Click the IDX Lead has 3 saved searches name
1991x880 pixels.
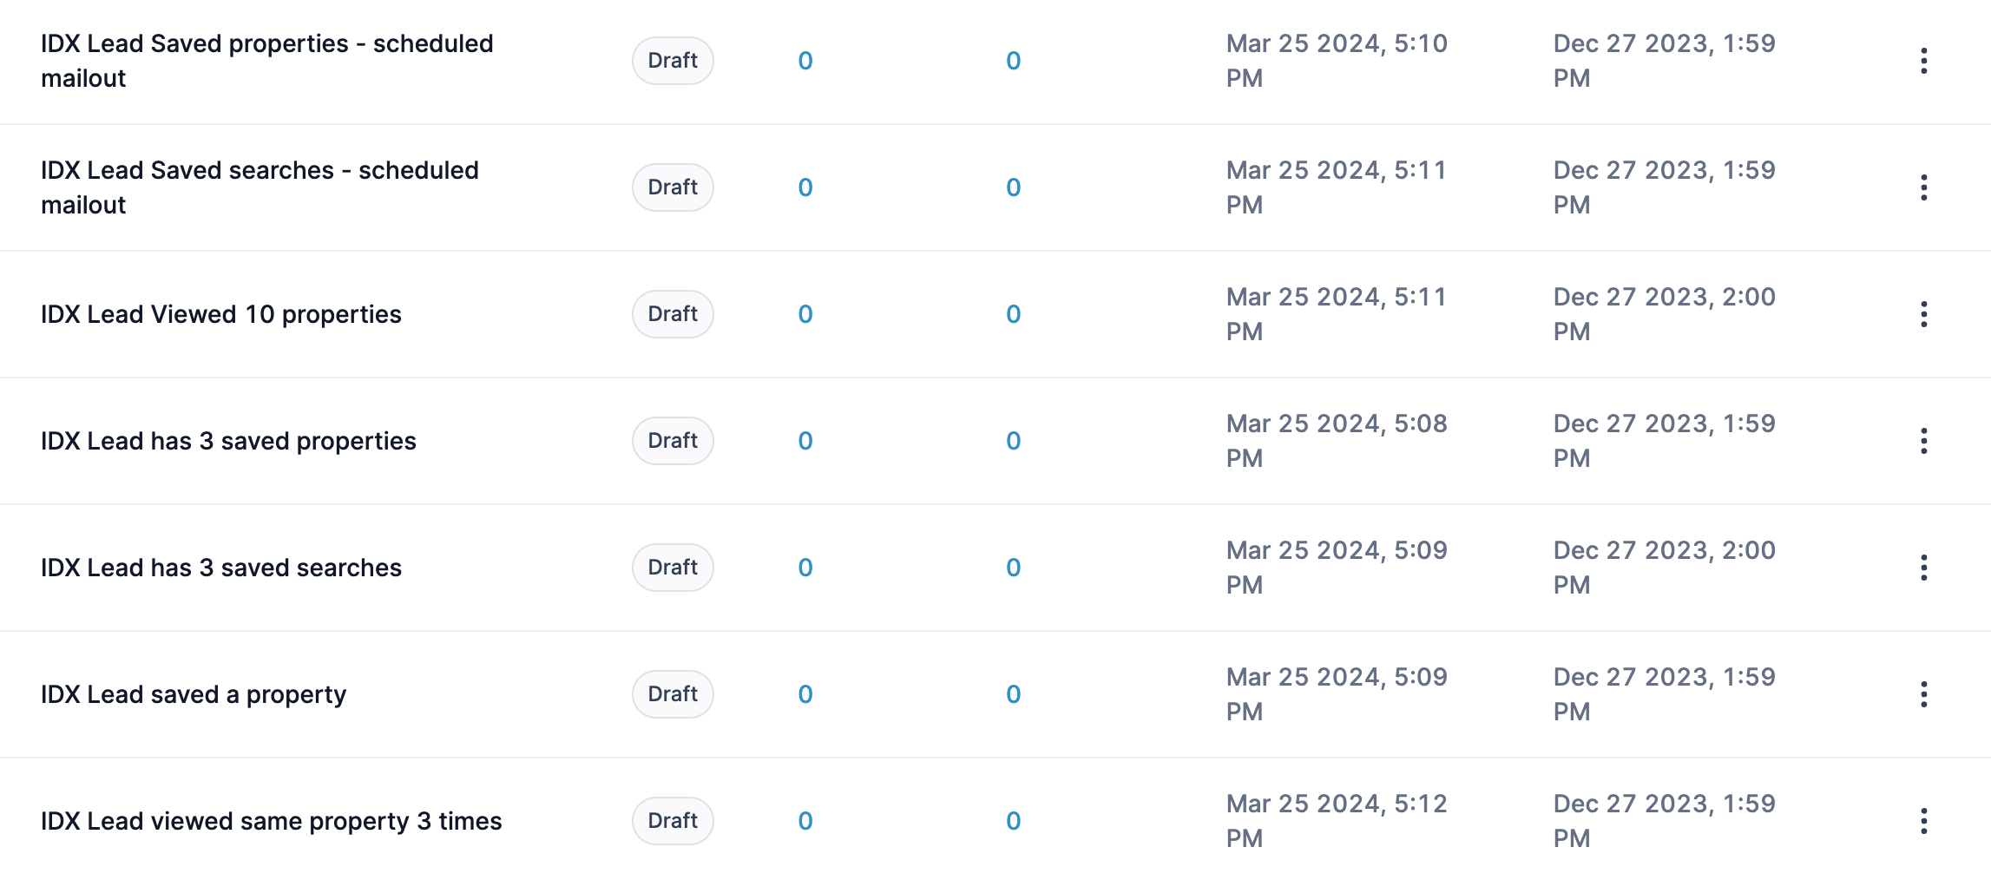(220, 568)
